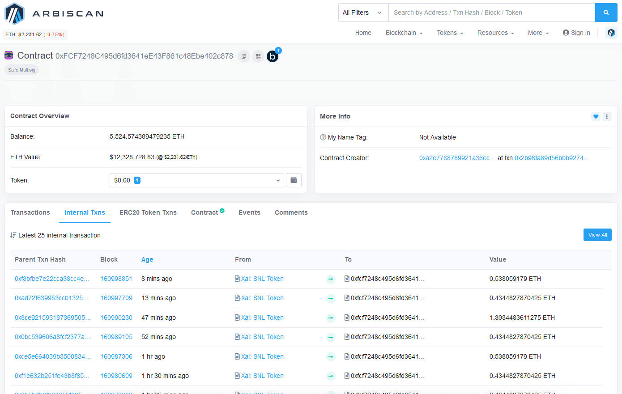
Task: Expand the Resources nav menu
Action: click(495, 33)
